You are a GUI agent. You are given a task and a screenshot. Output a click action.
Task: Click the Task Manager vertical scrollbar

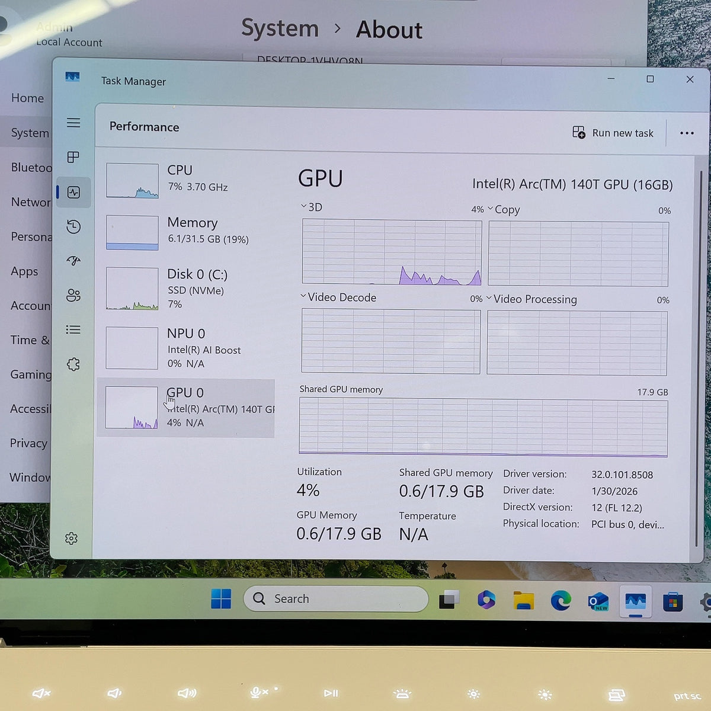(700, 358)
